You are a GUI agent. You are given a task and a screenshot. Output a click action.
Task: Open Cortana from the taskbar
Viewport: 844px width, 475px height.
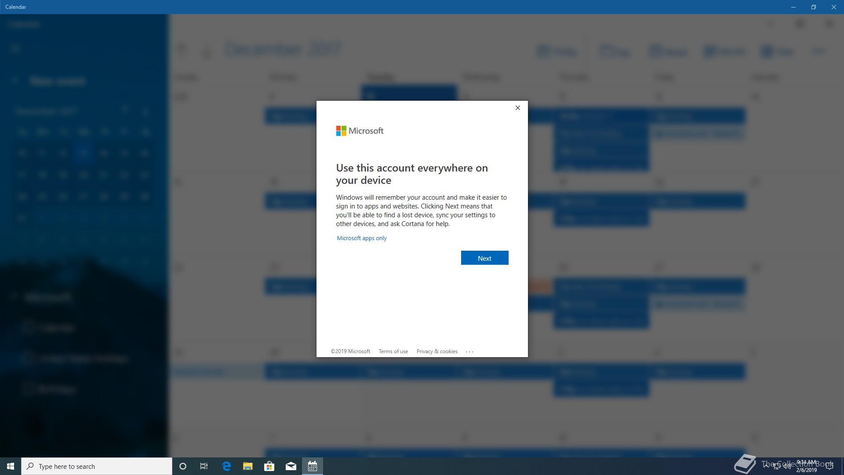pos(183,466)
